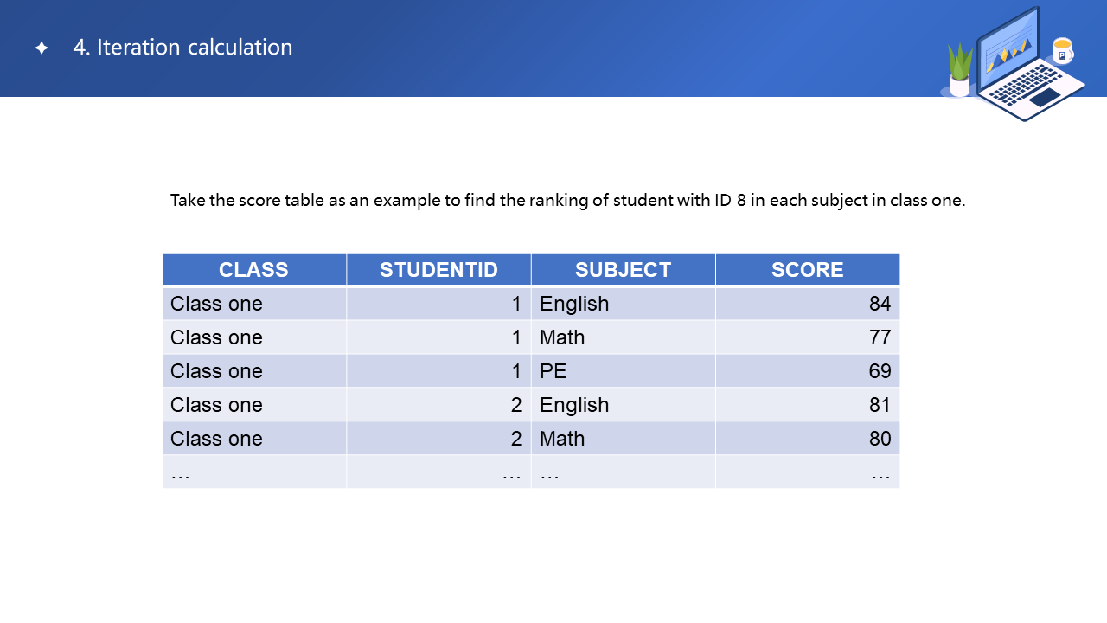Click the ellipsis in the CLASS column
The height and width of the screenshot is (623, 1107).
click(181, 473)
